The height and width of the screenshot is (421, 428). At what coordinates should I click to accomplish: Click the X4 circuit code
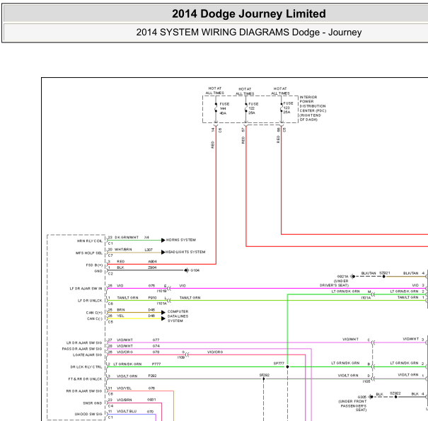pos(146,237)
